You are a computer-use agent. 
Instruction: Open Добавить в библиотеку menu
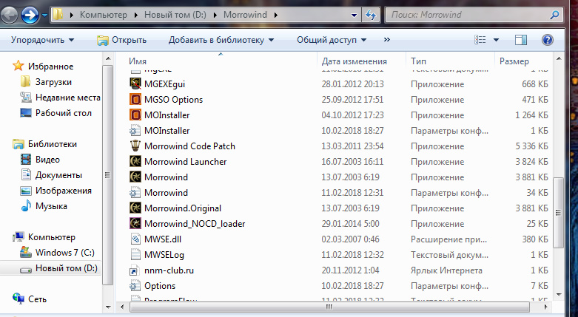pyautogui.click(x=221, y=40)
